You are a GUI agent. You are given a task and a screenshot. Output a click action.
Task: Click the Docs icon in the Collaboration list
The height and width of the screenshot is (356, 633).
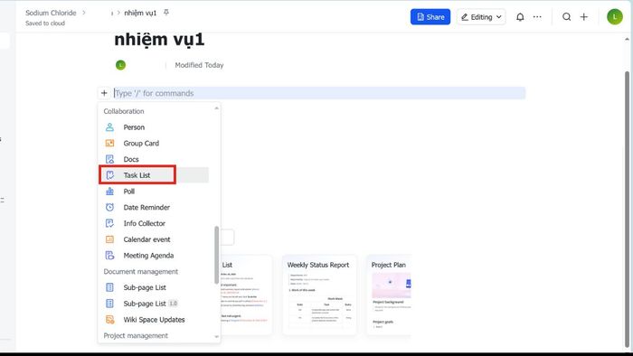point(109,159)
